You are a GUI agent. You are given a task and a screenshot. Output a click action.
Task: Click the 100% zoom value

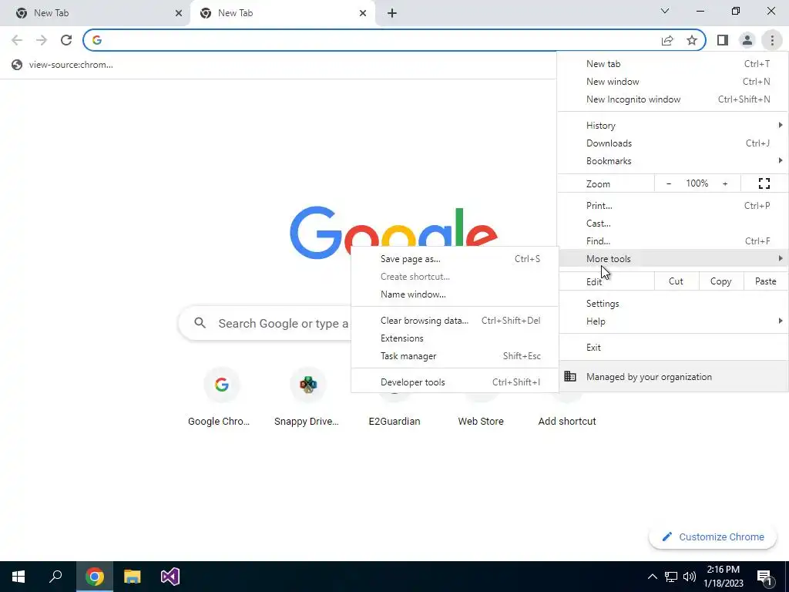point(697,183)
